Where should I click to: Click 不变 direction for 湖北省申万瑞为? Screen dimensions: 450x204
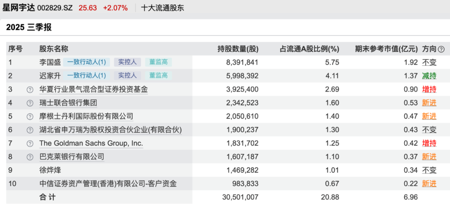point(429,130)
